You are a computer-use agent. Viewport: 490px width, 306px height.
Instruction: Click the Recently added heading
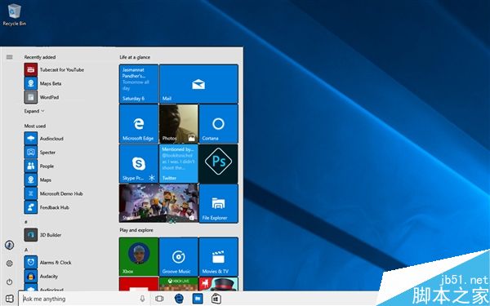(x=40, y=57)
